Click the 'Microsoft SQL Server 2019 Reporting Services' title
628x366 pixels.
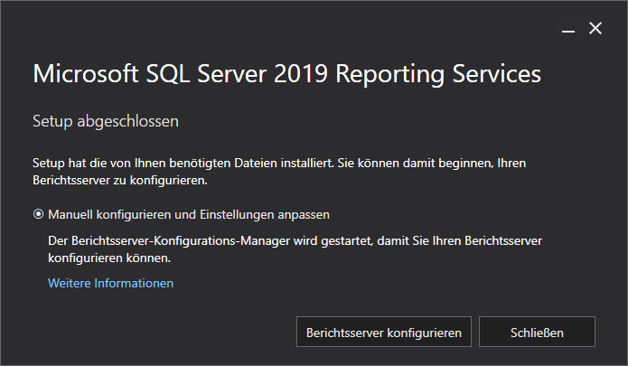[x=286, y=73]
